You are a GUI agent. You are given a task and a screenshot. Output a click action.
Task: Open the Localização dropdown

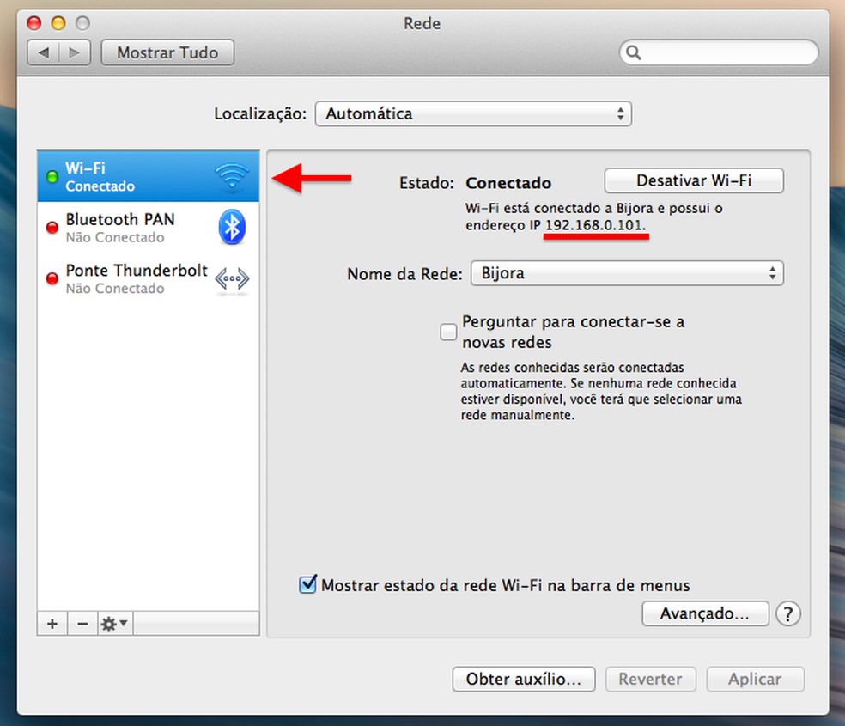[x=473, y=113]
